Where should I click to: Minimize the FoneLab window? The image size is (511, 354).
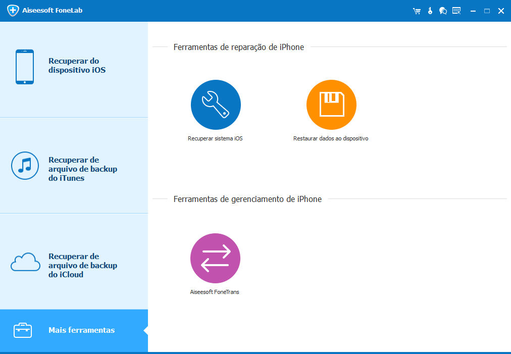point(473,11)
